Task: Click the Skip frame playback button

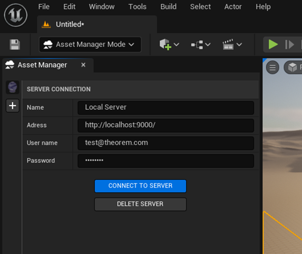Action: click(x=290, y=45)
